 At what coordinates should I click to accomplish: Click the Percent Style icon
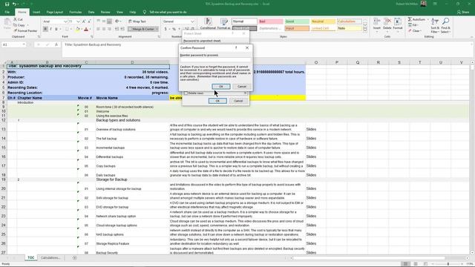(174, 29)
